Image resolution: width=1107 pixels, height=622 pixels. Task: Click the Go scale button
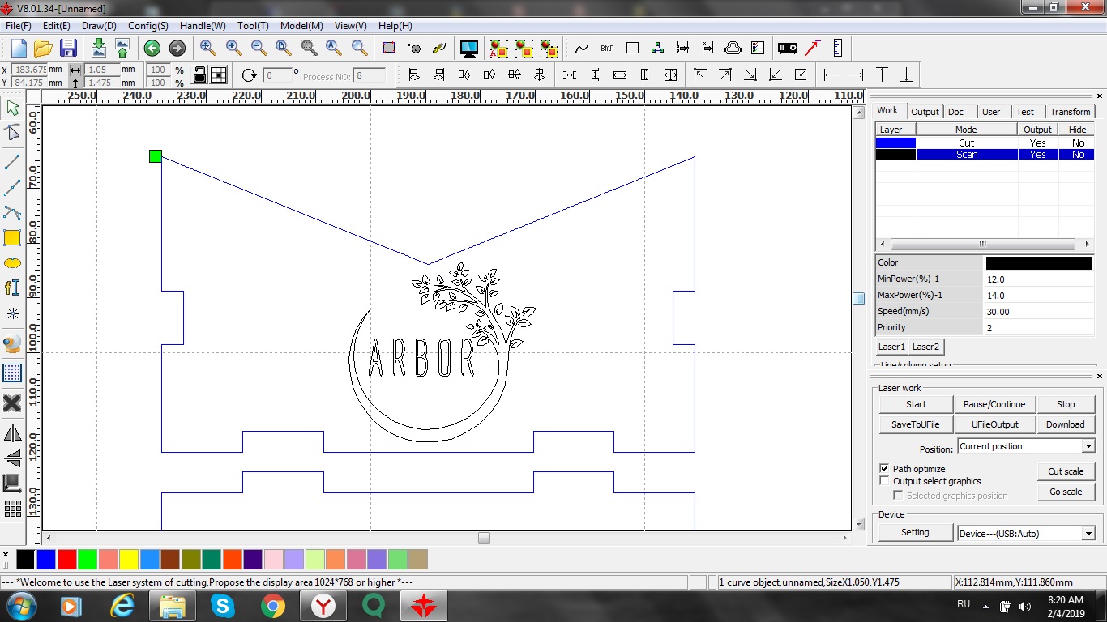1066,492
